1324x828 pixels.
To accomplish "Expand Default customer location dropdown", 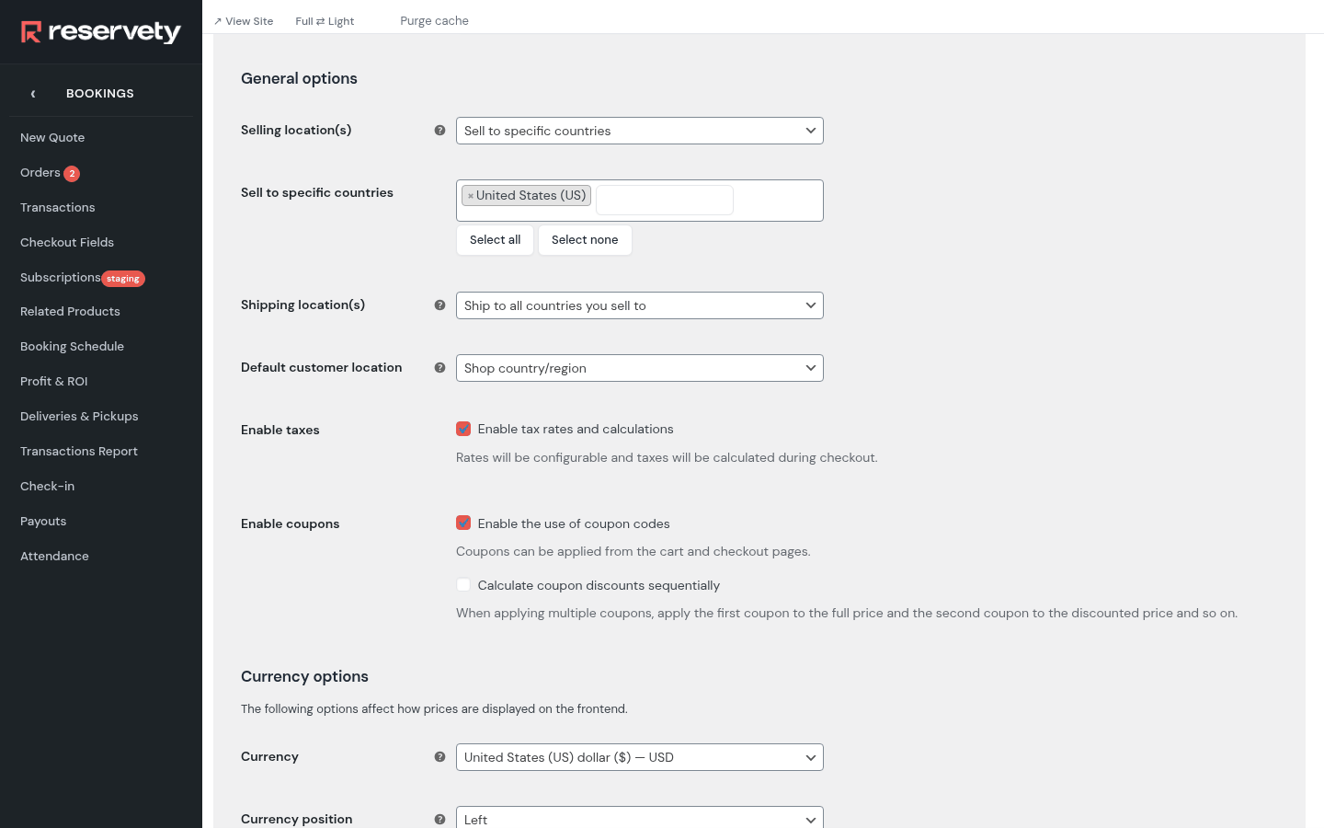I will pos(640,368).
